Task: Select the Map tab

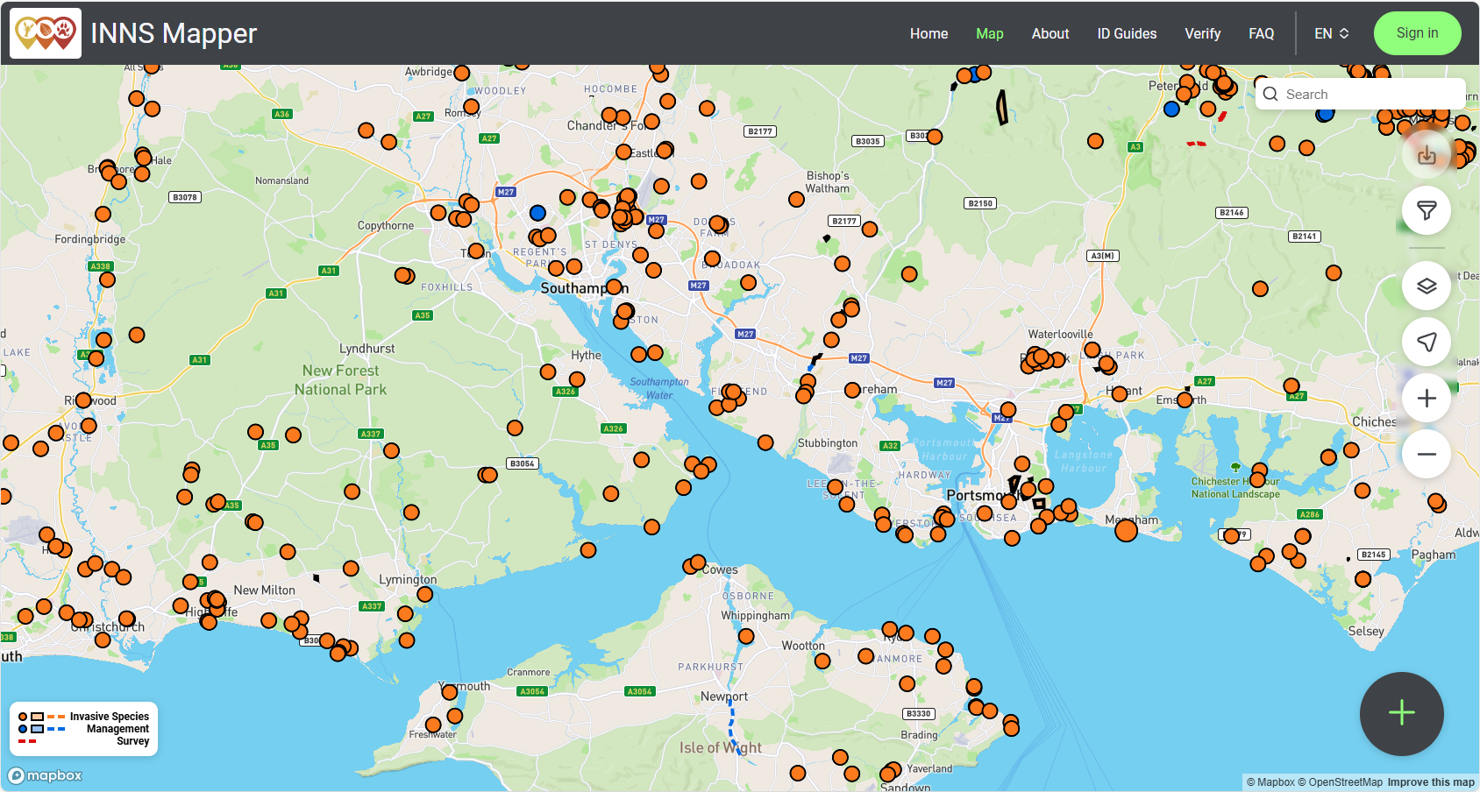Action: point(989,33)
